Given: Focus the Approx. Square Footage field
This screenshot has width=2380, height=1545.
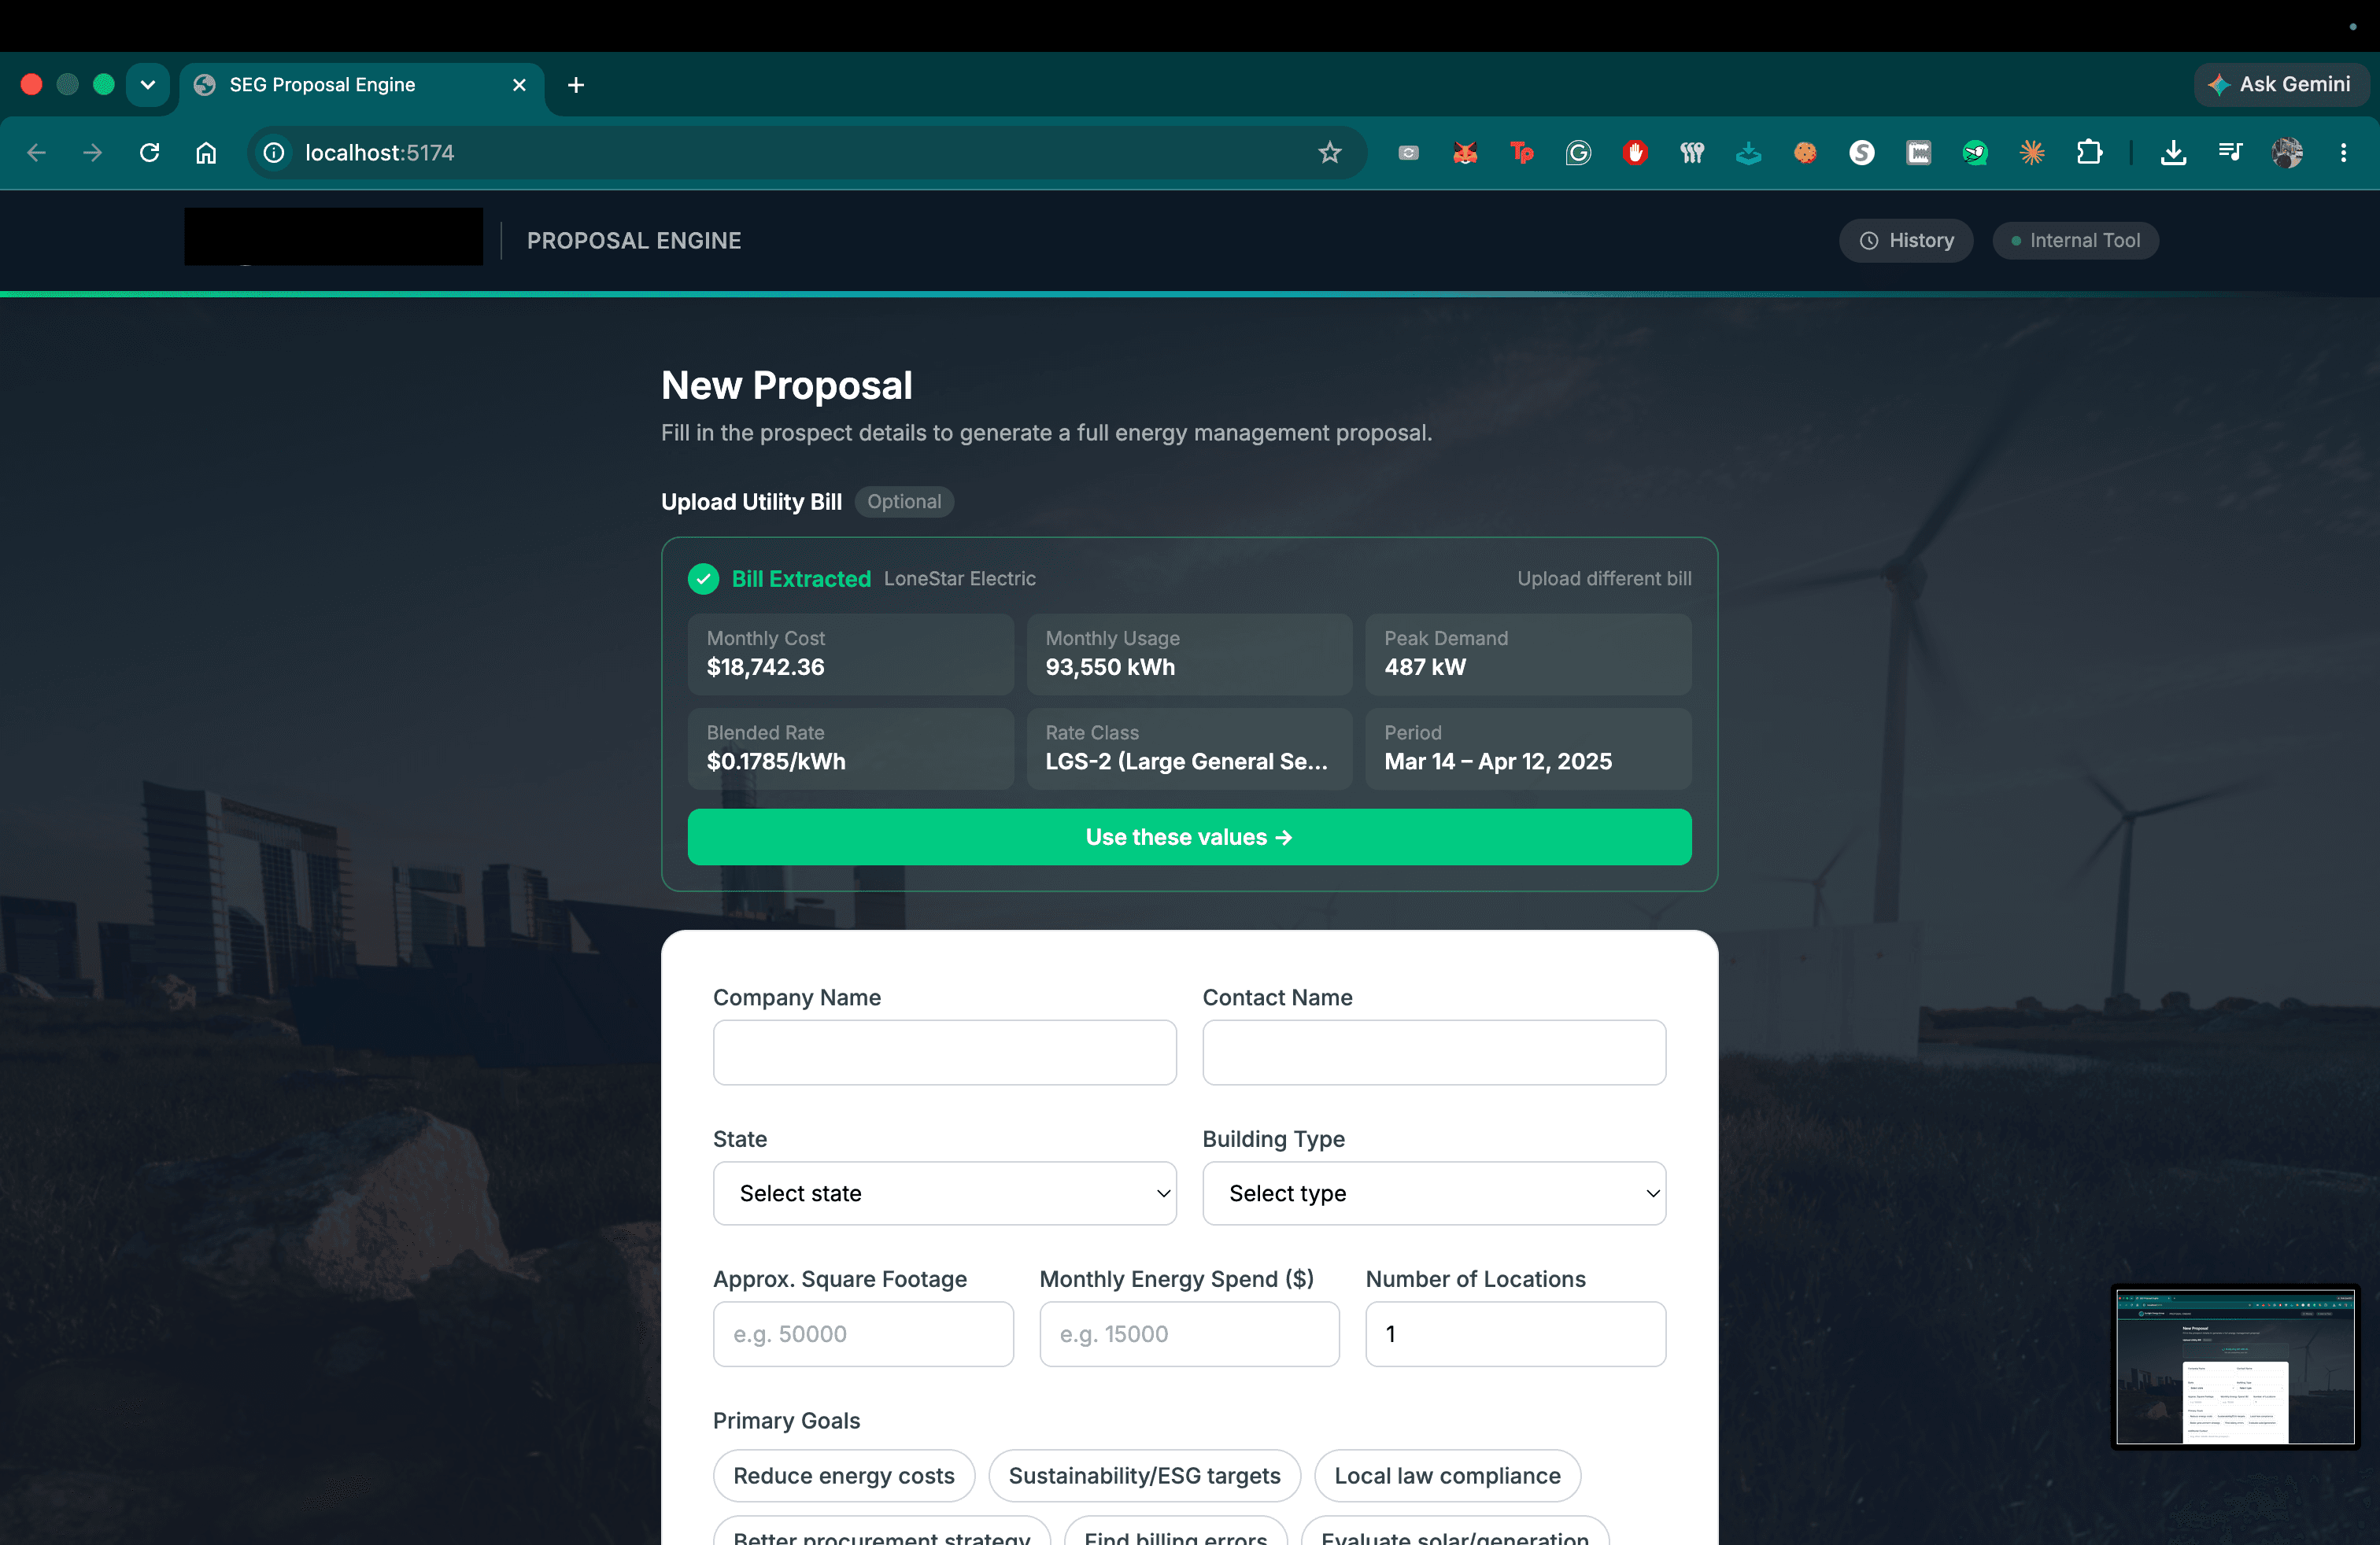Looking at the screenshot, I should 863,1334.
